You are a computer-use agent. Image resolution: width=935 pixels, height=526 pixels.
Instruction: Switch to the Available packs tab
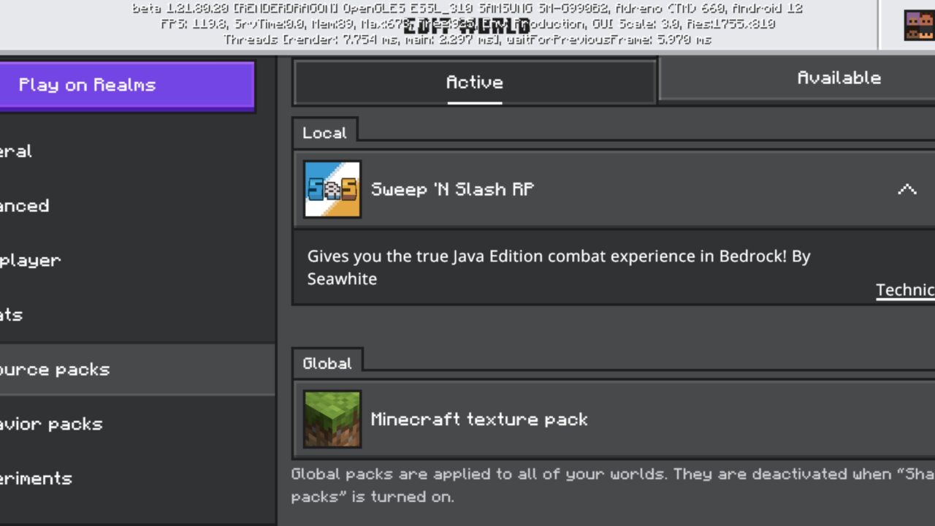pyautogui.click(x=797, y=78)
